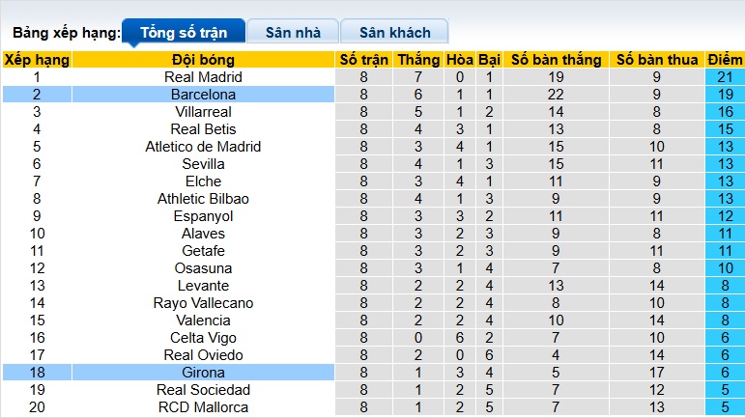The image size is (745, 418).
Task: Open the Barcelona team row
Action: pos(203,95)
